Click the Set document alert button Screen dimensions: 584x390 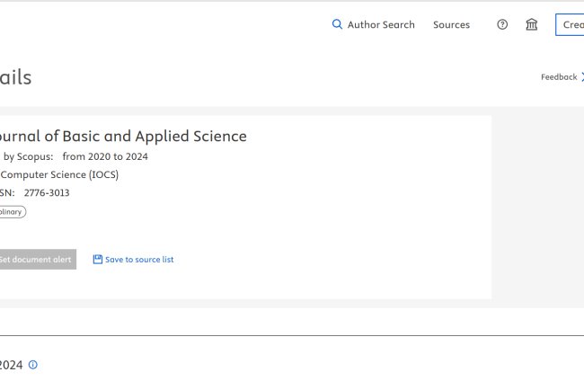click(x=37, y=260)
